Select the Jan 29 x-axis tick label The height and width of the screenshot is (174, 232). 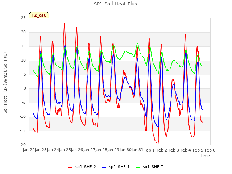coord(113,150)
